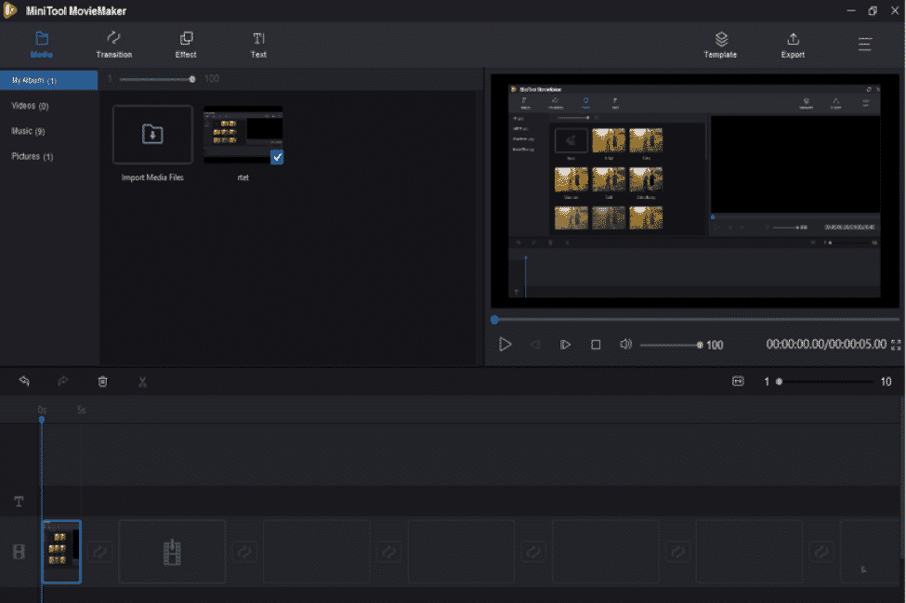Toggle full screen preview mode
This screenshot has height=603, width=906.
pyautogui.click(x=895, y=344)
